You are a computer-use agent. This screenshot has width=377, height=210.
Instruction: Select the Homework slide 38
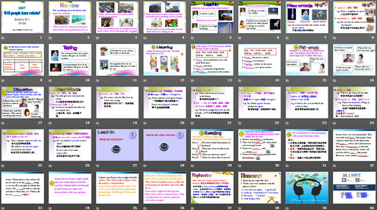coord(259,188)
